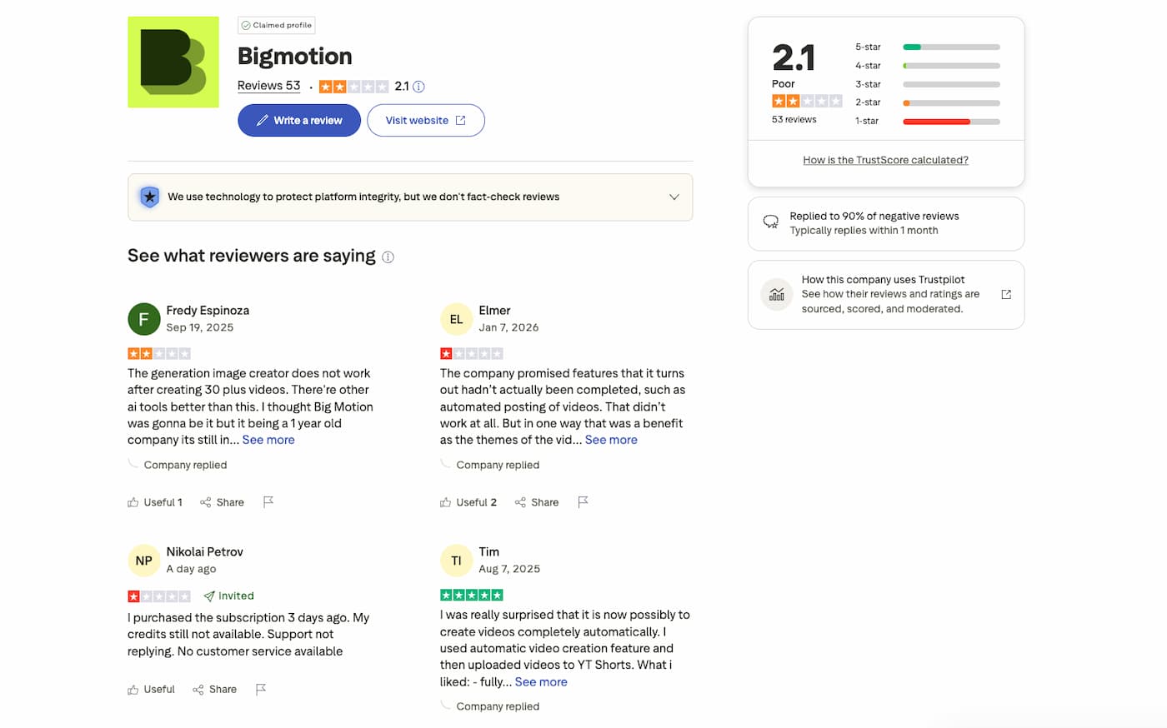Screen dimensions: 1167x728
Task: Open the TrustScore info icon beside 2.1
Action: 418,87
